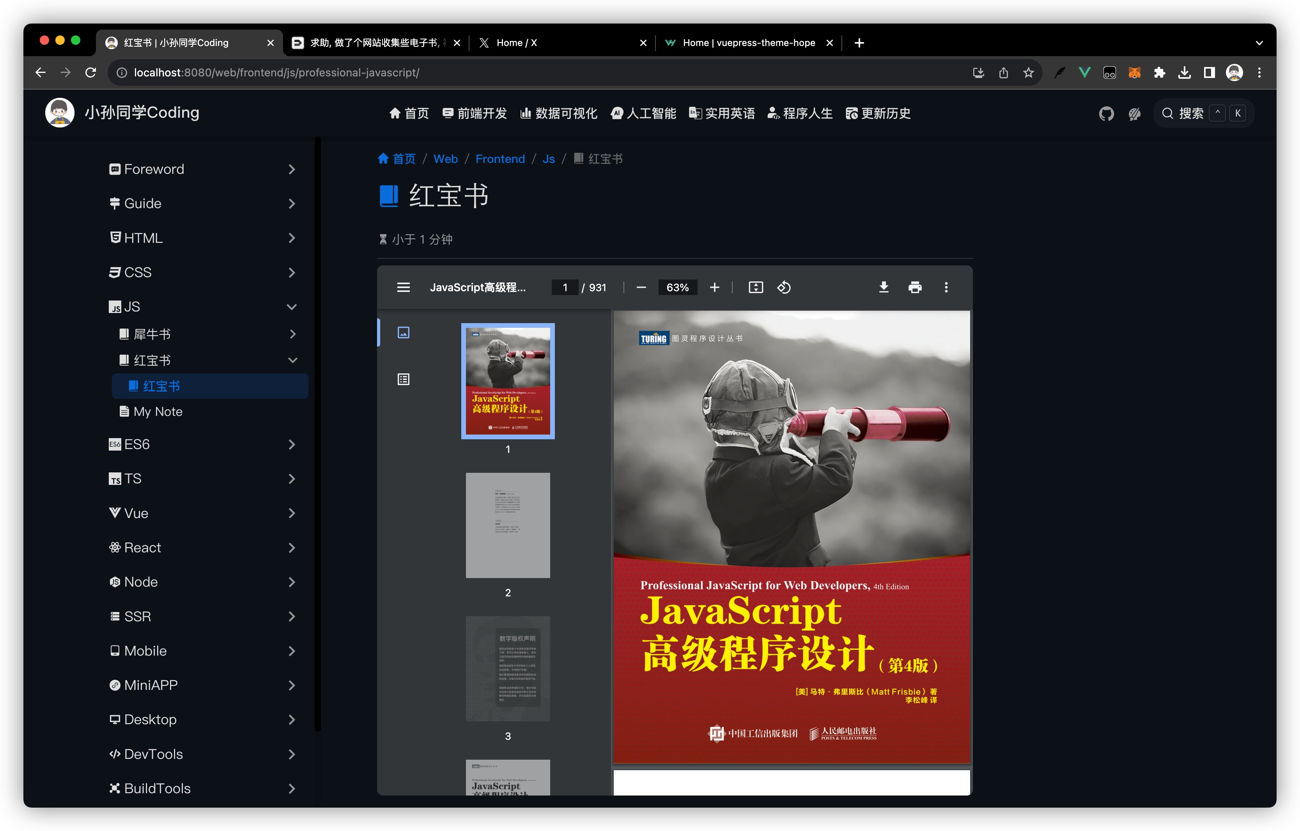Select page 1 thumbnail
Viewport: 1300px width, 831px height.
(x=507, y=380)
